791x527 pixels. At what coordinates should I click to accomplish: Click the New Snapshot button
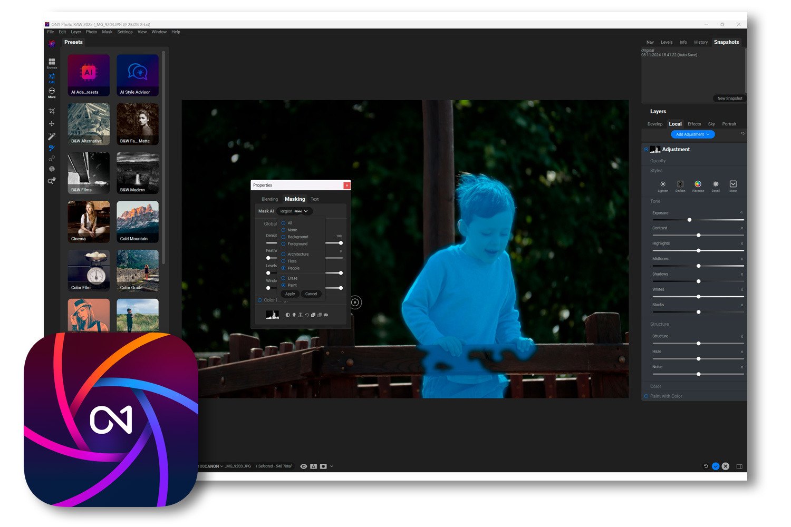pos(730,99)
